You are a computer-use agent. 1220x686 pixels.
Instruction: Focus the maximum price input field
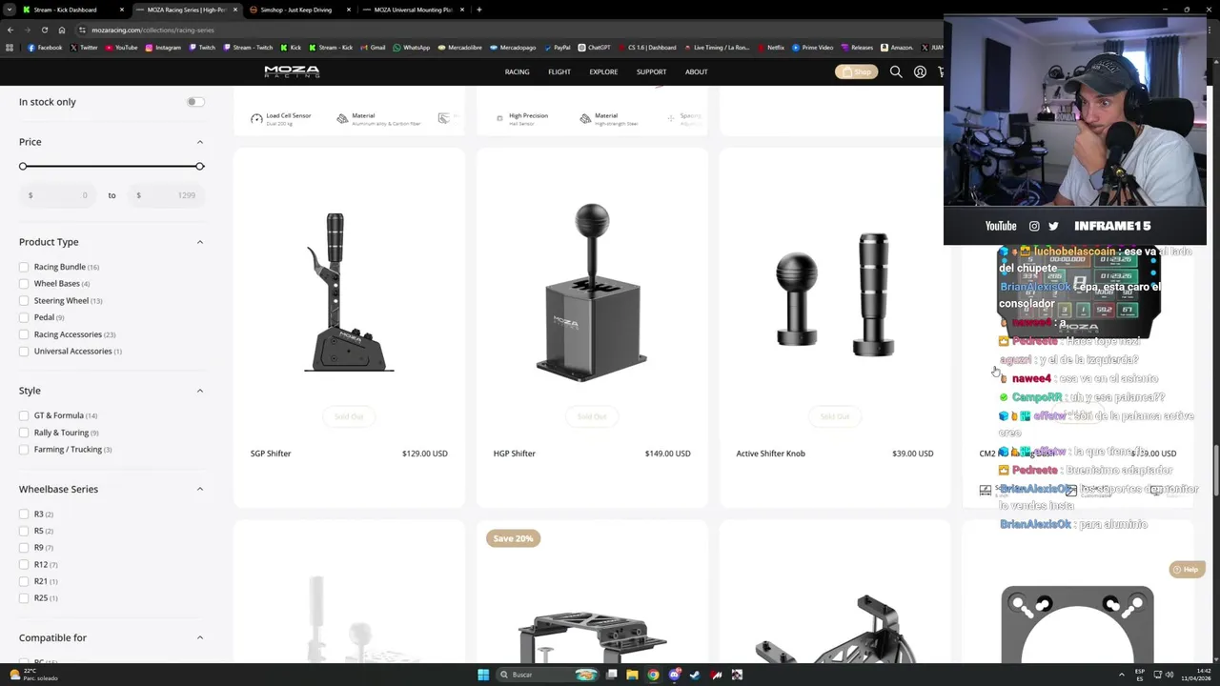[x=167, y=195]
